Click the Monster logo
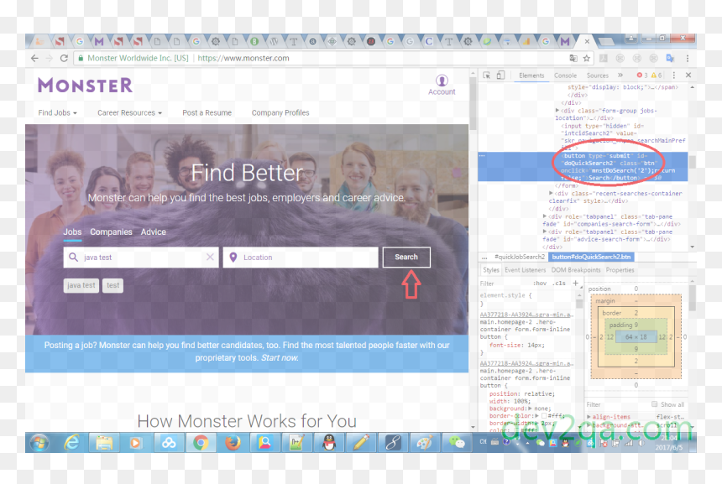Screen dimensions: 722x484 85,85
